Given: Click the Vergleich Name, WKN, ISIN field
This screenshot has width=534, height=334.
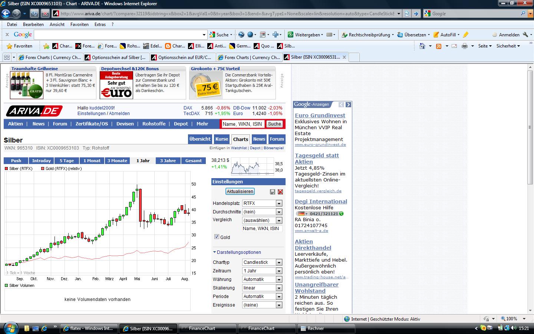Looking at the screenshot, I should 262,229.
